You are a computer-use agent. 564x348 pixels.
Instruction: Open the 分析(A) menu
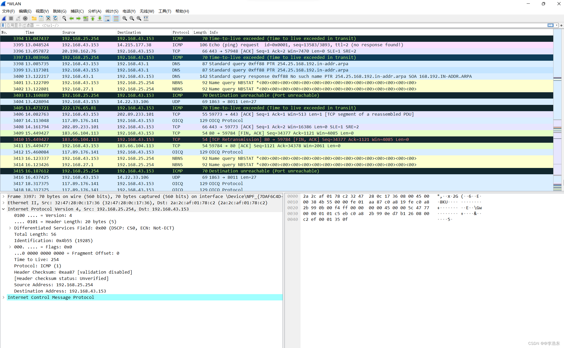91,11
